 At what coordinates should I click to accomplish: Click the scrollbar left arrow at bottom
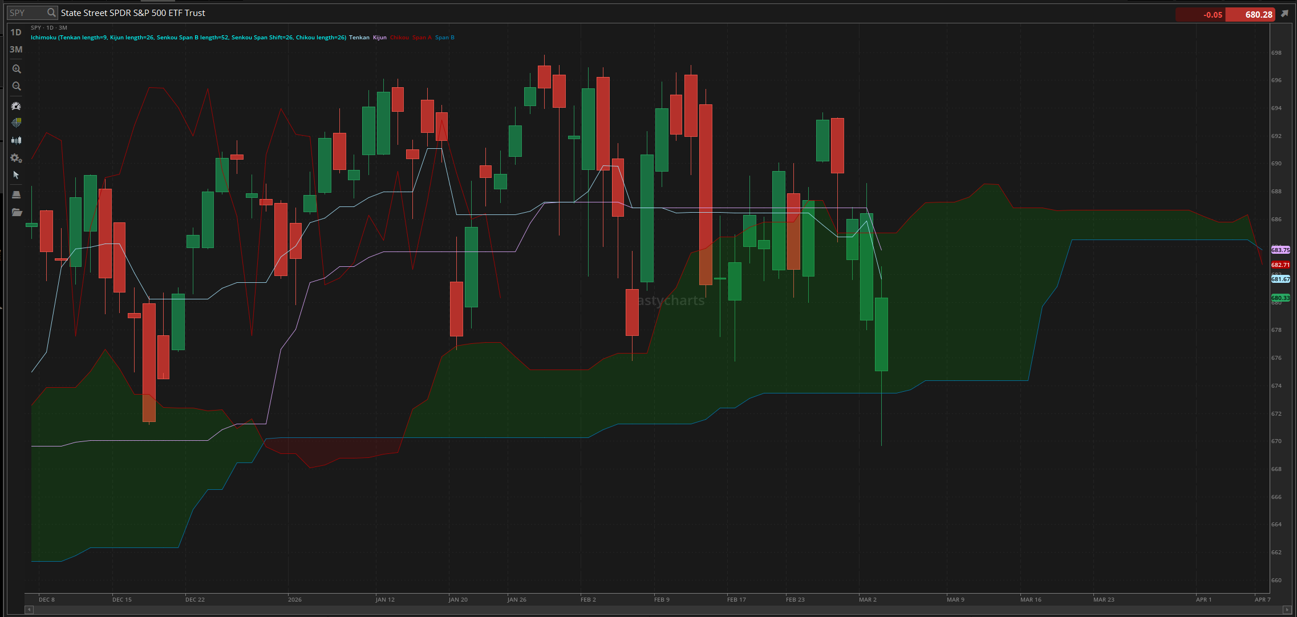point(29,610)
